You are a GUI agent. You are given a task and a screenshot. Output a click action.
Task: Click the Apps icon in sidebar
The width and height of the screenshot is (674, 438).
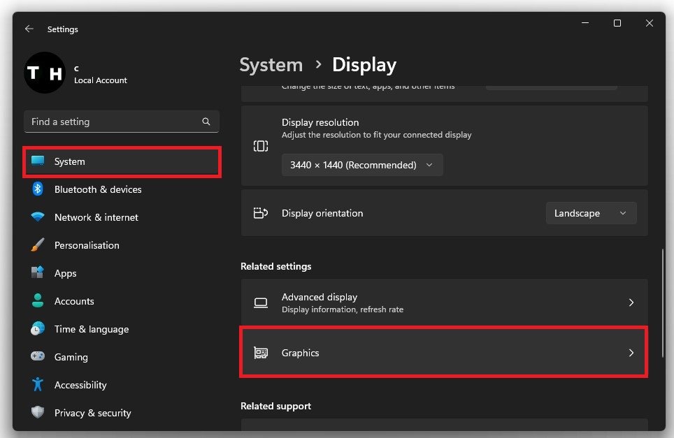click(38, 273)
